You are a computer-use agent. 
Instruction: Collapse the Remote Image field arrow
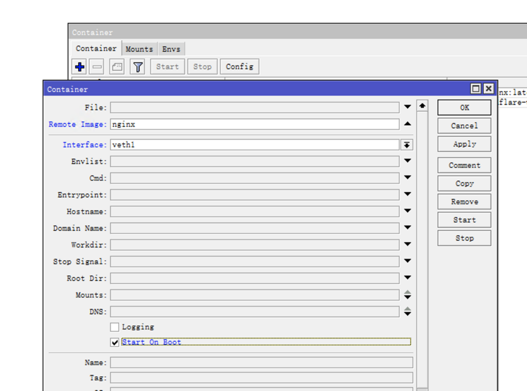pos(407,124)
